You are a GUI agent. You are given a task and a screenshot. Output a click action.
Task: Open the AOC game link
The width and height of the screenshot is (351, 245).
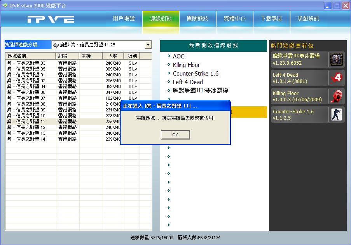click(x=179, y=56)
